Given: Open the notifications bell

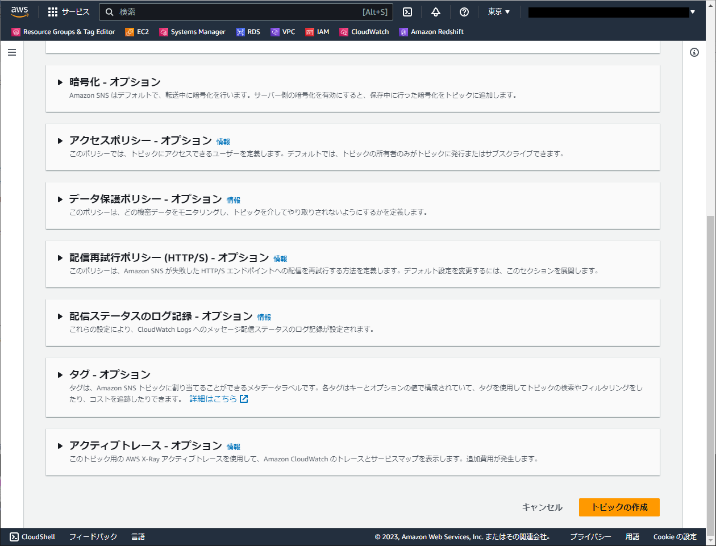Looking at the screenshot, I should pyautogui.click(x=435, y=11).
